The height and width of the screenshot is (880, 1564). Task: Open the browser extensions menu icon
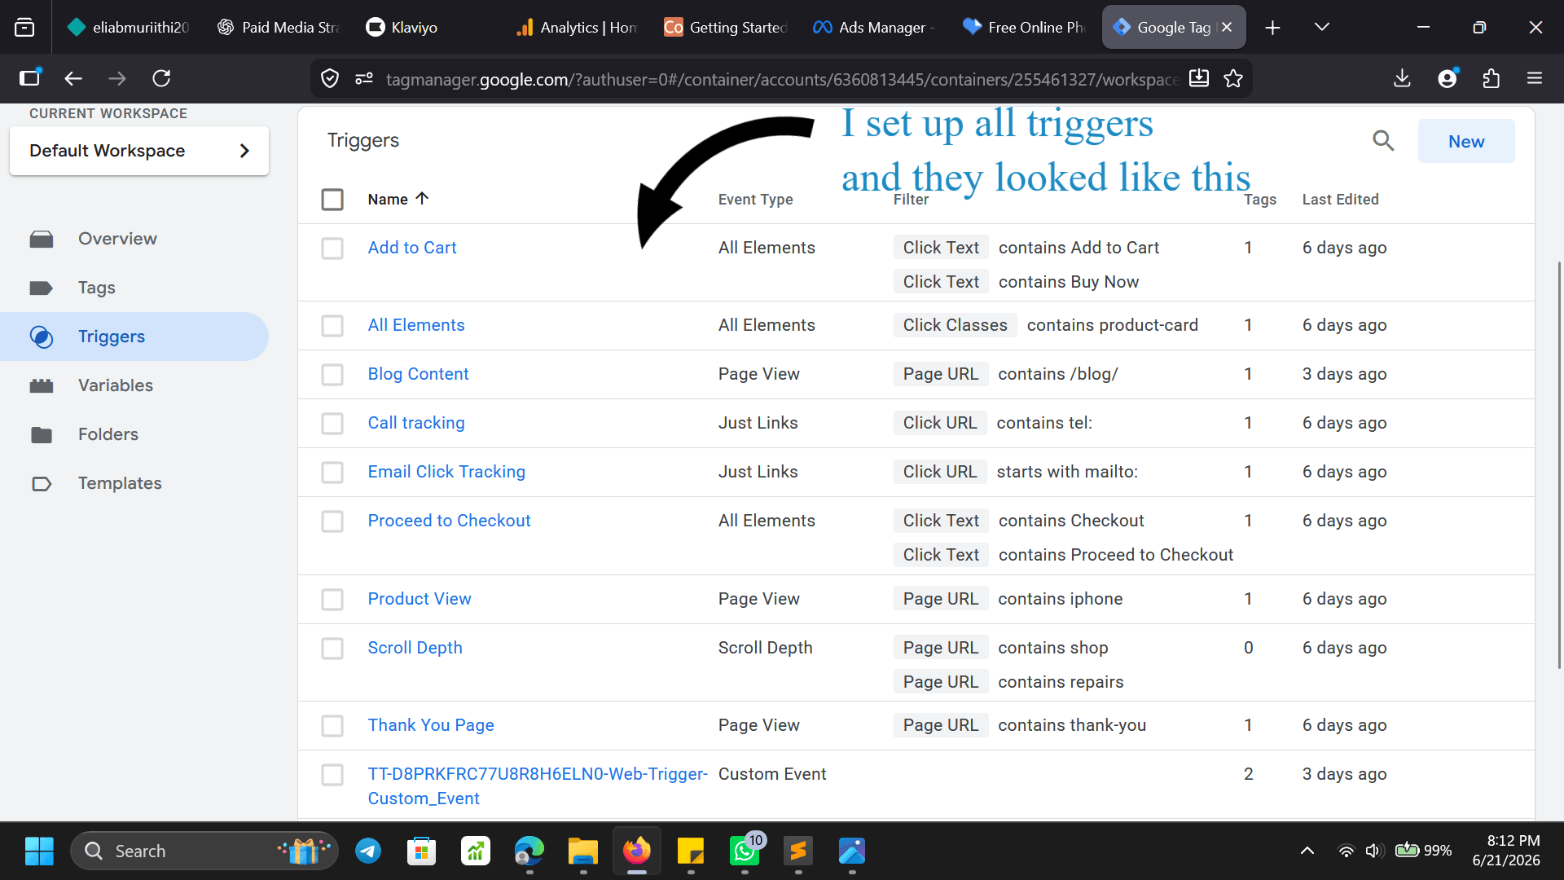1491,78
